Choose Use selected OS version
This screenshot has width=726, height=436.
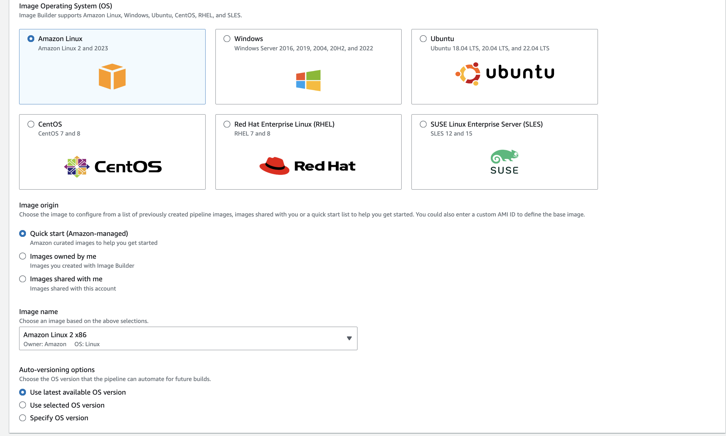coord(23,405)
